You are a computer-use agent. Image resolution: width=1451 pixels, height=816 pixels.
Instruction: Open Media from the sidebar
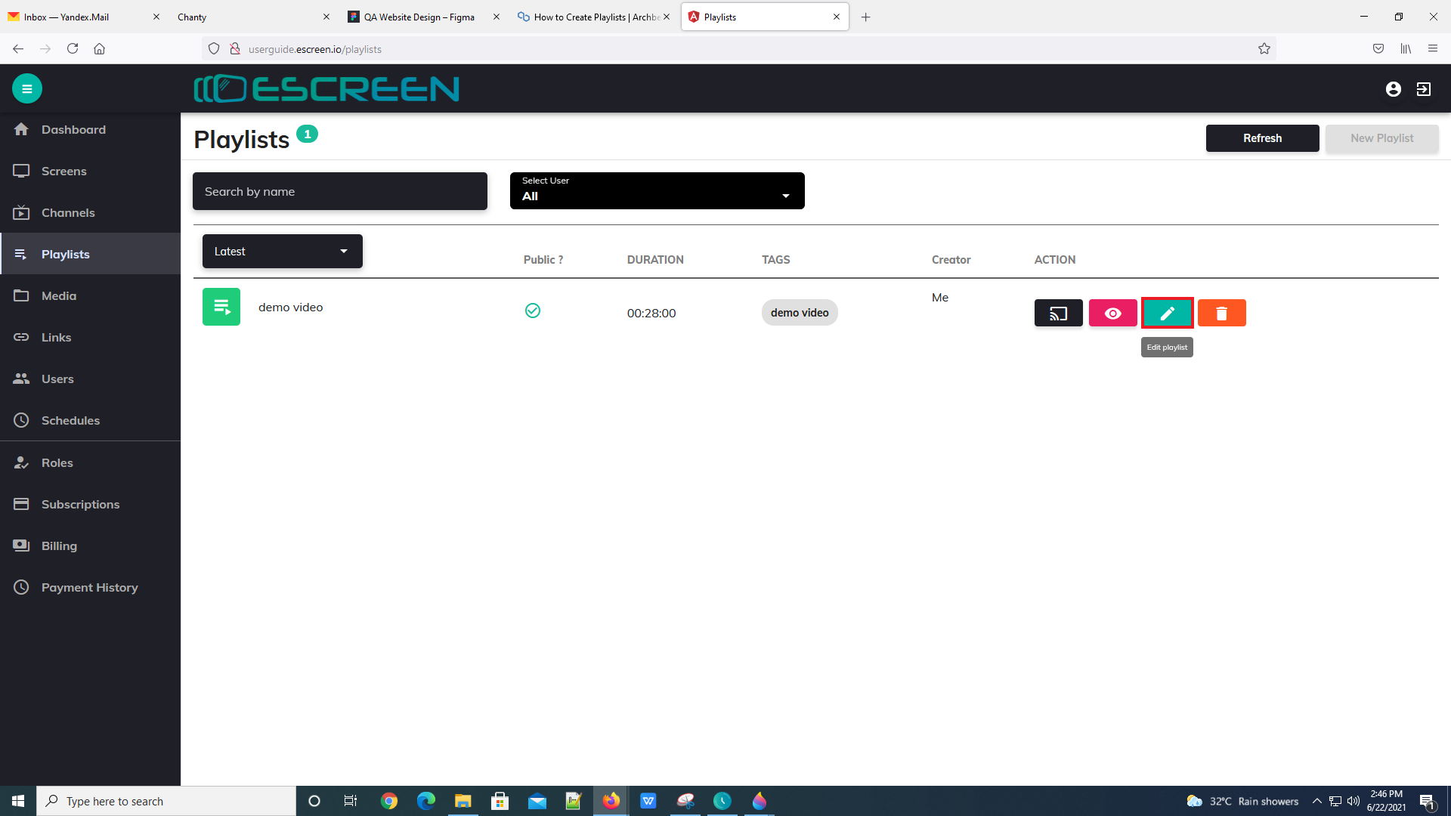click(x=59, y=295)
